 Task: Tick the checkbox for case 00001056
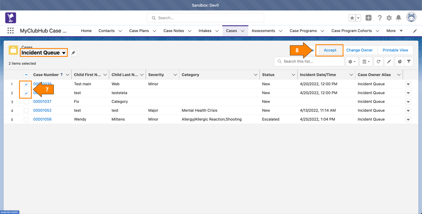click(x=26, y=120)
